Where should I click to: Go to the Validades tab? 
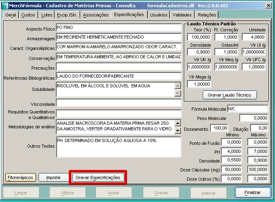coord(182,15)
